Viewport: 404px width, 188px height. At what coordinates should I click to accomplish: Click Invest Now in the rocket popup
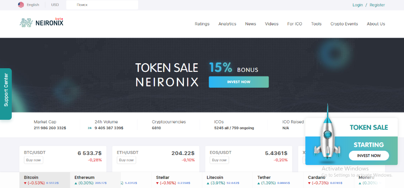pyautogui.click(x=369, y=155)
